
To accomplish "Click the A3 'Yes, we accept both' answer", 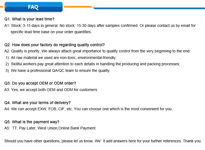I will (51, 90).
